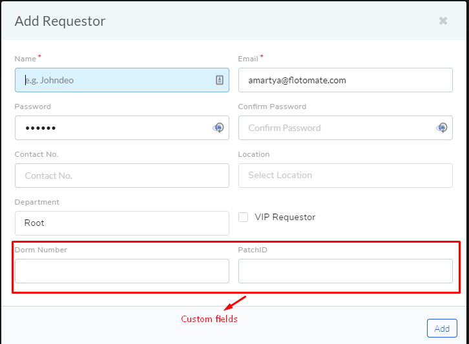The width and height of the screenshot is (469, 344).
Task: Enable the VIP Requestor checkbox
Action: pyautogui.click(x=243, y=218)
